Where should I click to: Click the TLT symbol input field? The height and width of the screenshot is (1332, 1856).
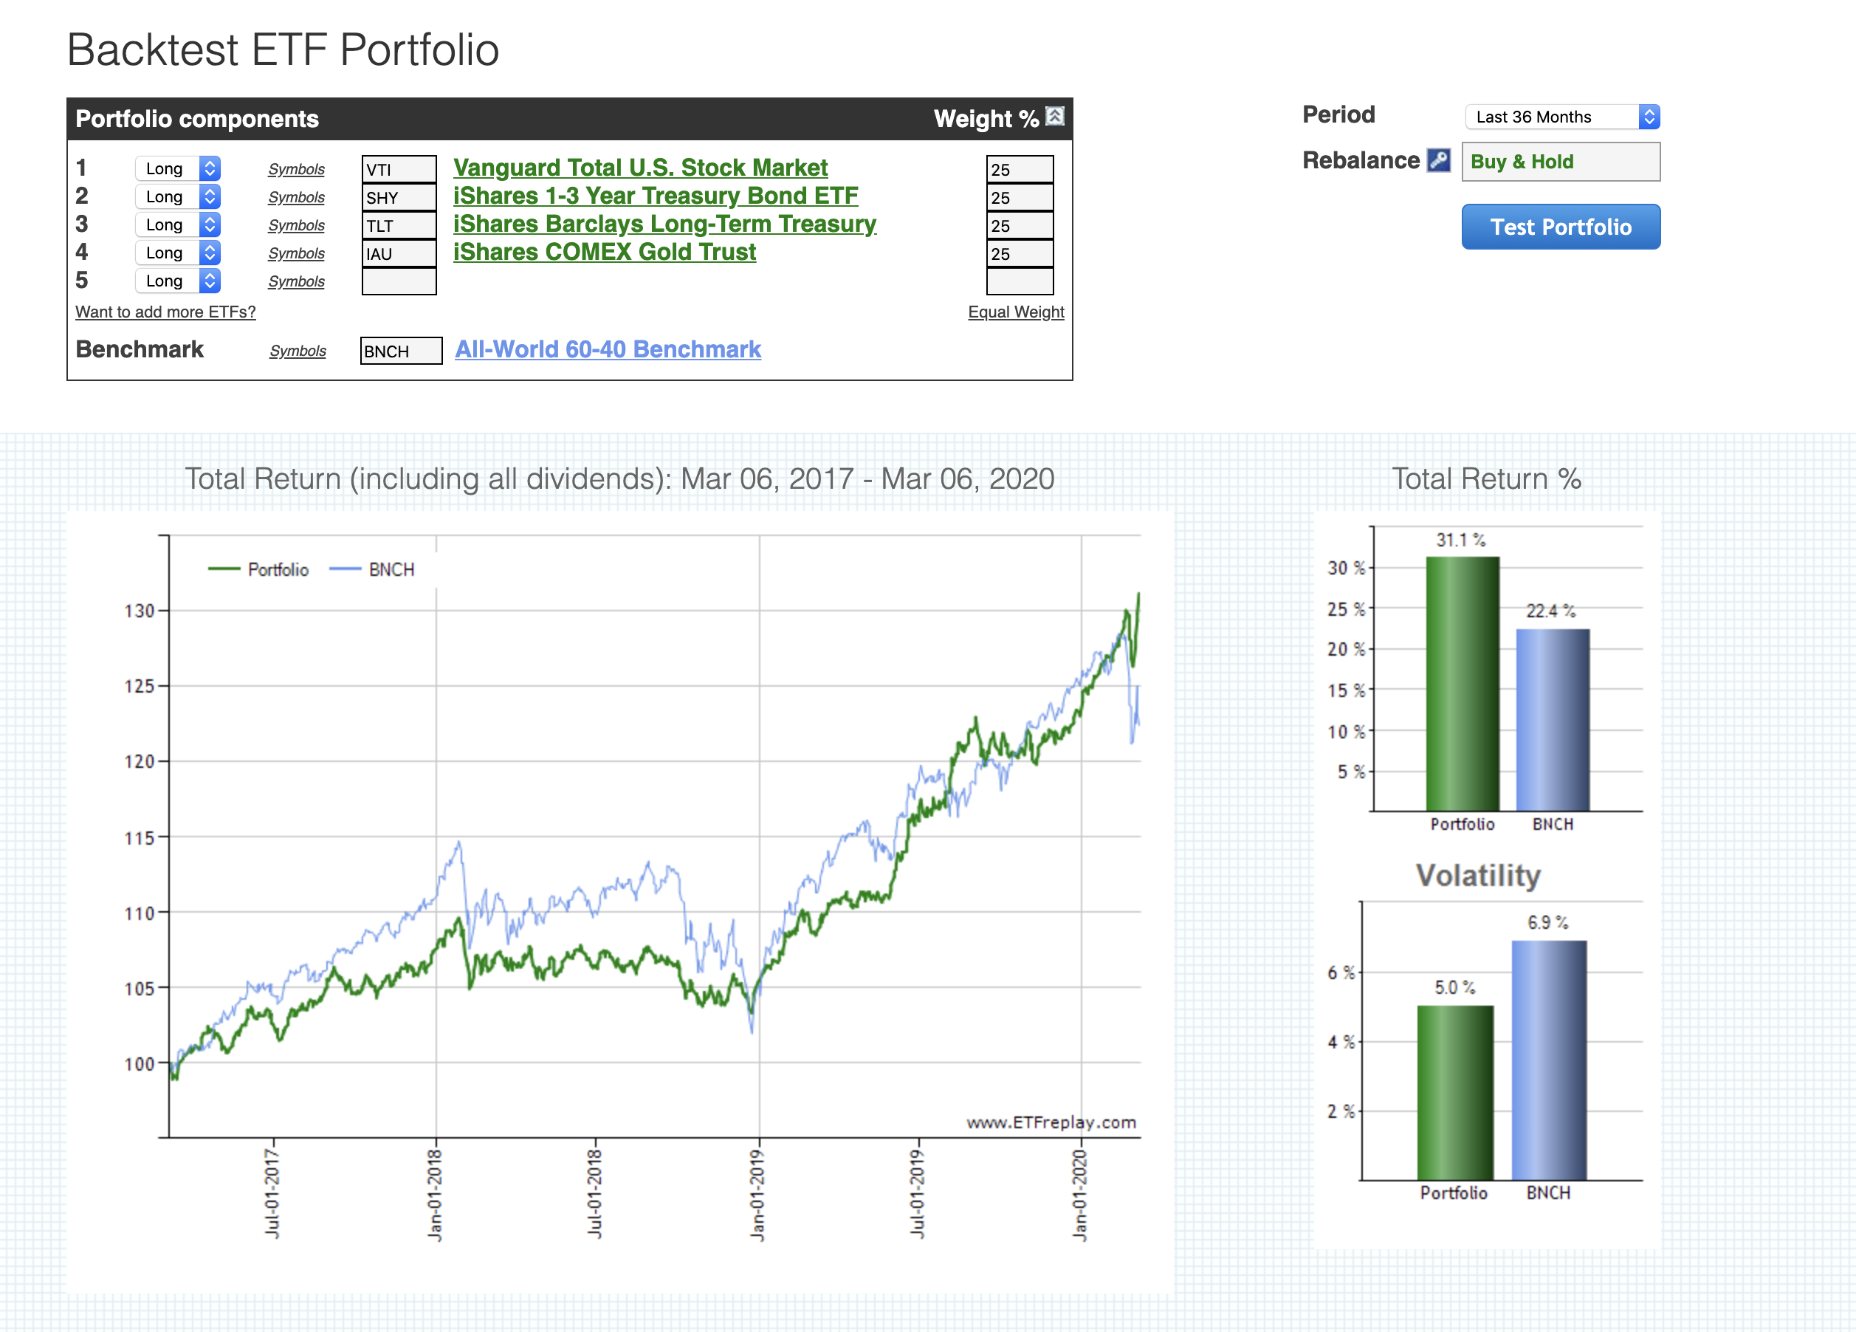click(x=399, y=225)
